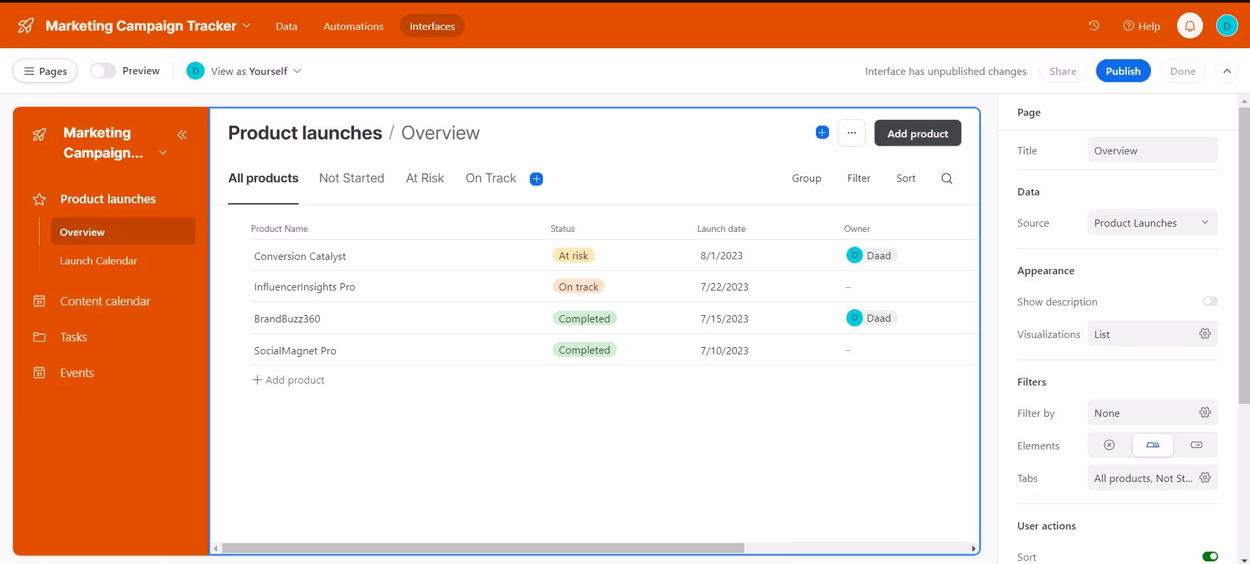Viewport: 1250px width, 564px height.
Task: Toggle Sort user action switch
Action: click(x=1210, y=556)
